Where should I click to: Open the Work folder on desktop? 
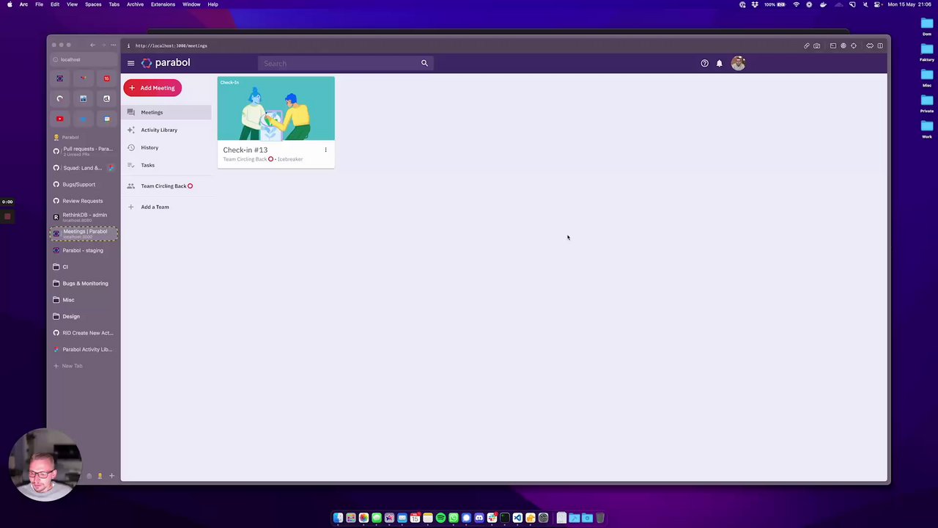tap(927, 128)
